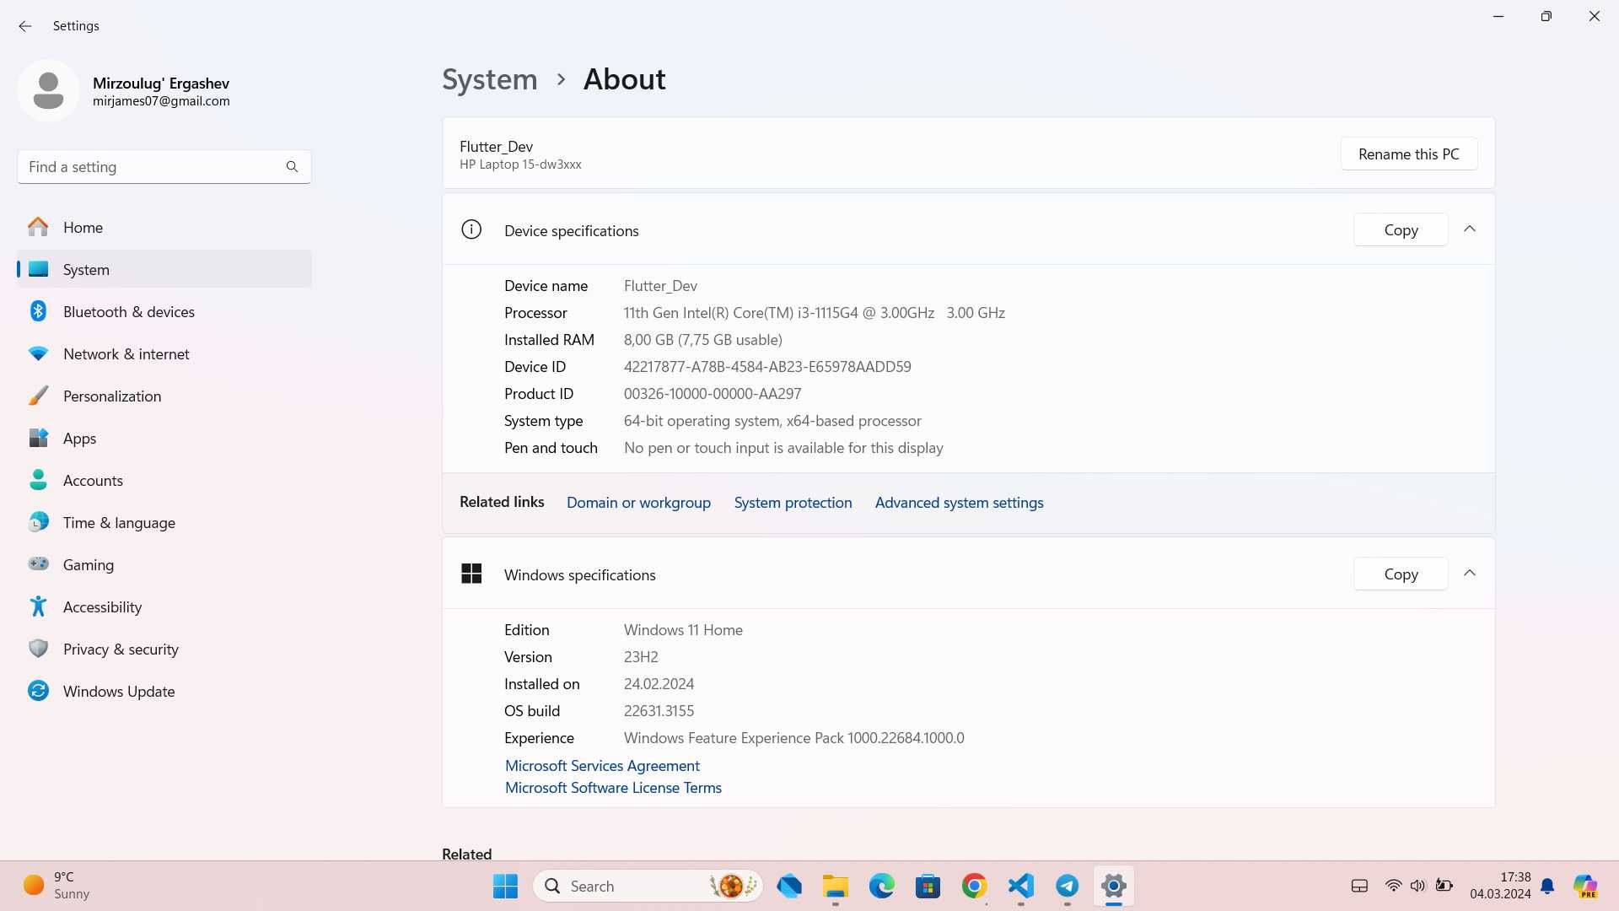Click the Privacy & security shield icon
The height and width of the screenshot is (911, 1619).
point(38,649)
